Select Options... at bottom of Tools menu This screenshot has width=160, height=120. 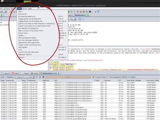coord(42,58)
